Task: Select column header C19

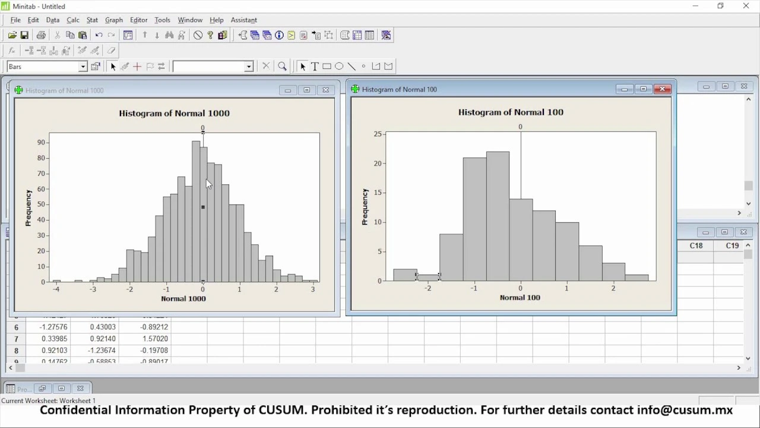Action: [x=732, y=246]
